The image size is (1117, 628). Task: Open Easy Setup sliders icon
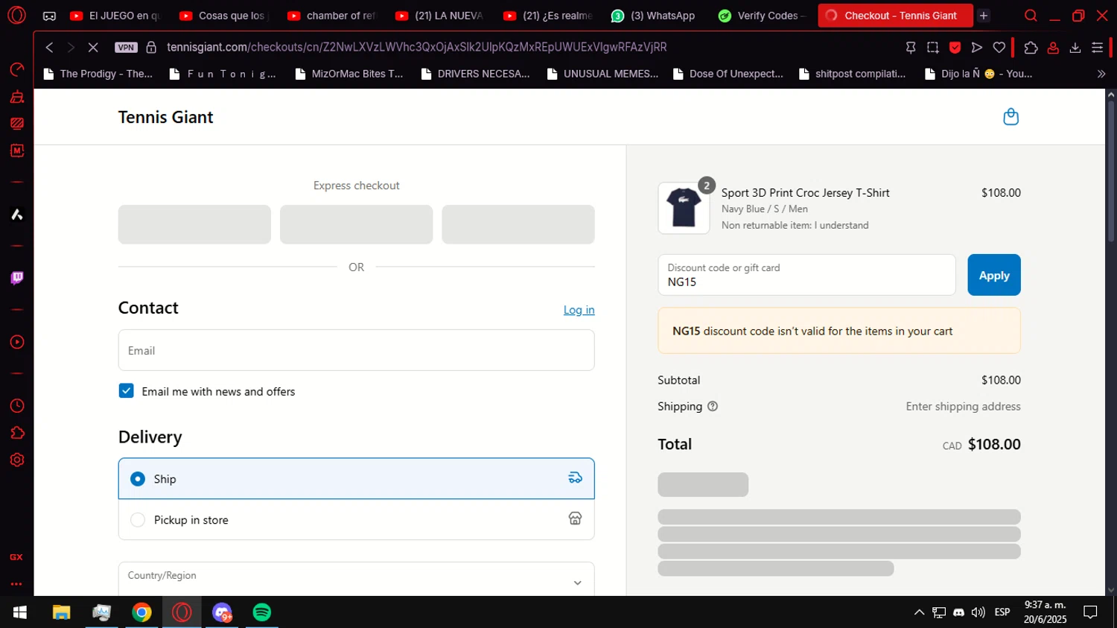click(x=1097, y=47)
